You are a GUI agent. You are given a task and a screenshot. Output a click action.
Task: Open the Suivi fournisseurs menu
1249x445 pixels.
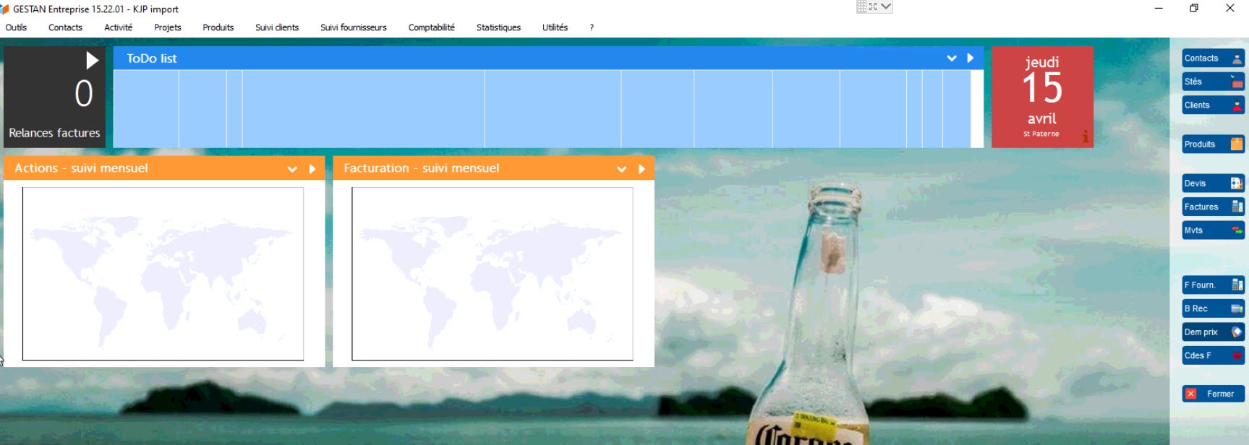pyautogui.click(x=353, y=27)
